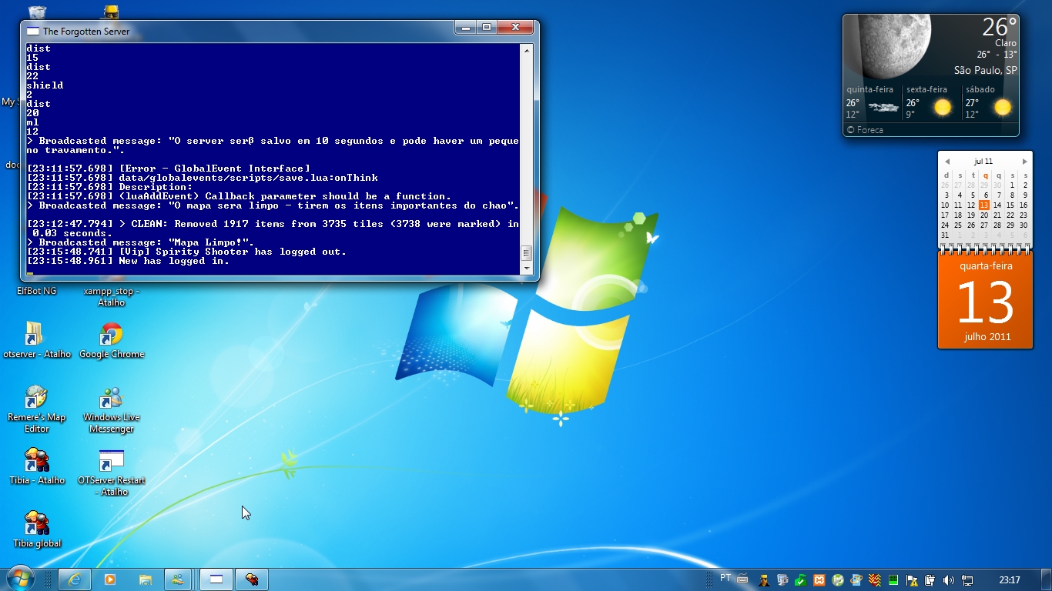The width and height of the screenshot is (1052, 591).
Task: Click scroll up arrow in console window
Action: 527,50
